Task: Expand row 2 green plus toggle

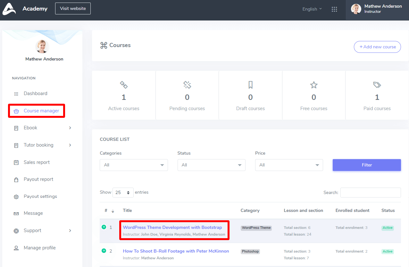Action: point(104,251)
